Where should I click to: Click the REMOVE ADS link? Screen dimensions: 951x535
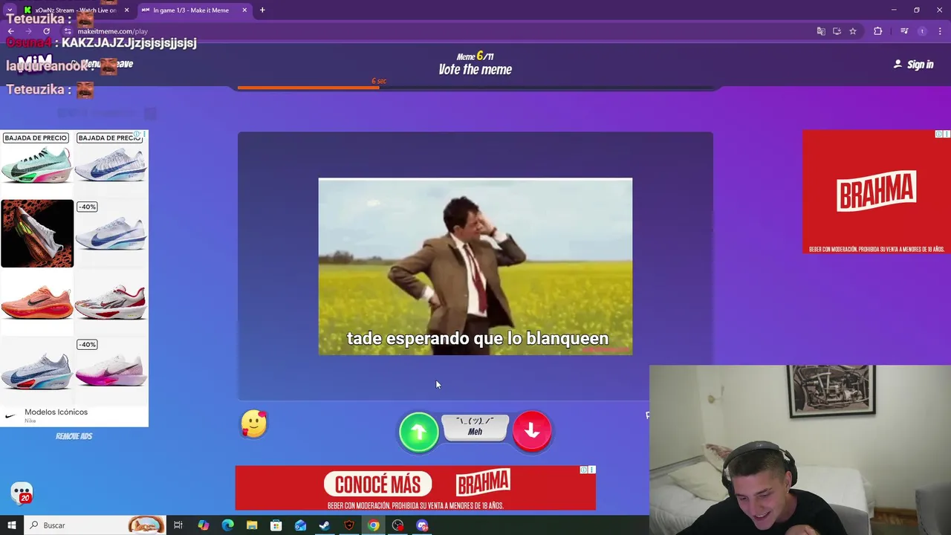(74, 436)
